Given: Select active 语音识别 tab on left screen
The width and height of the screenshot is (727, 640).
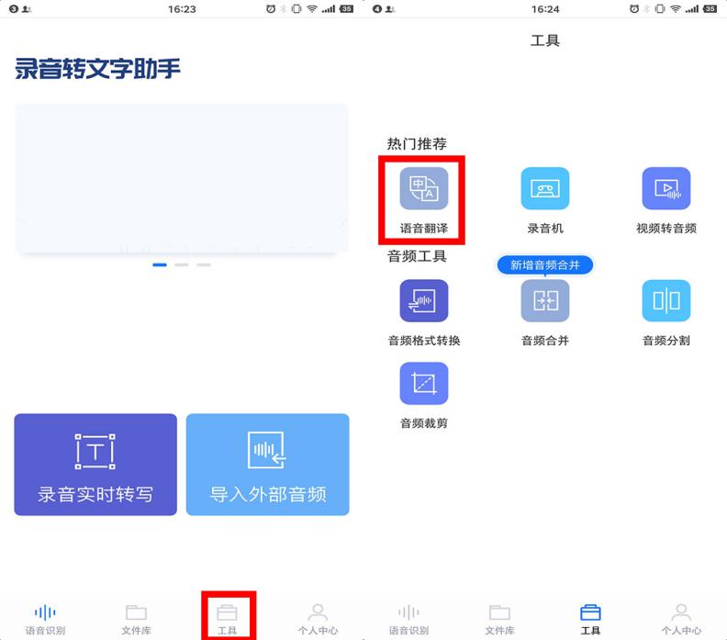Looking at the screenshot, I should pyautogui.click(x=45, y=618).
